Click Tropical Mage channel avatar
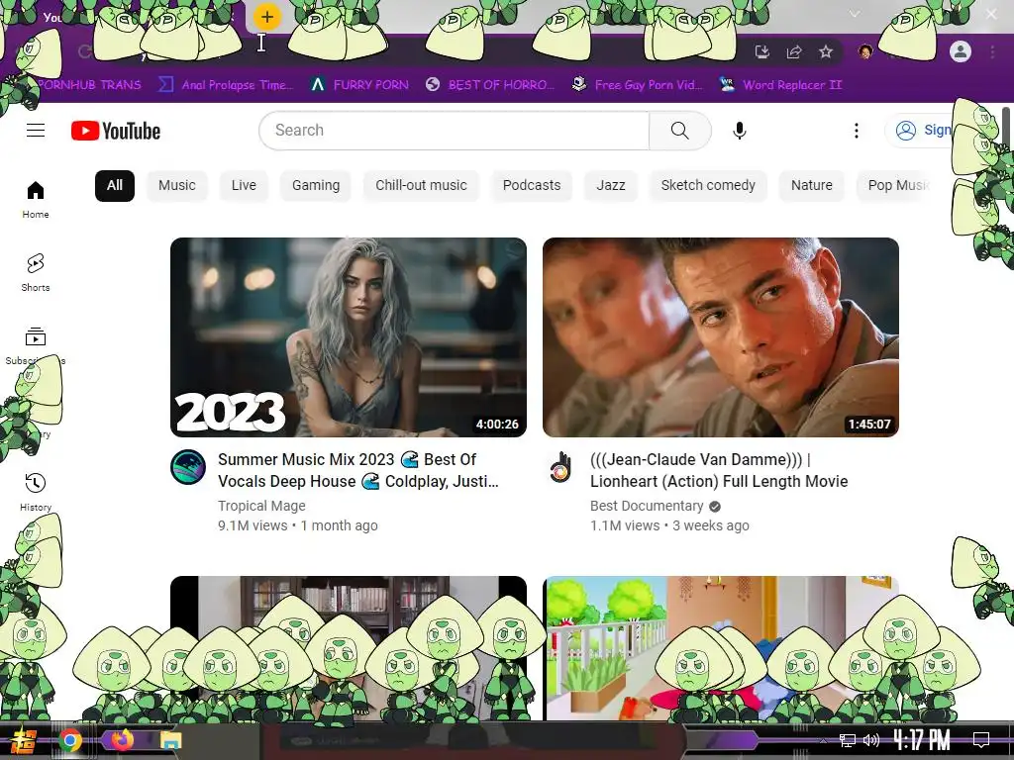The width and height of the screenshot is (1014, 760). click(188, 467)
